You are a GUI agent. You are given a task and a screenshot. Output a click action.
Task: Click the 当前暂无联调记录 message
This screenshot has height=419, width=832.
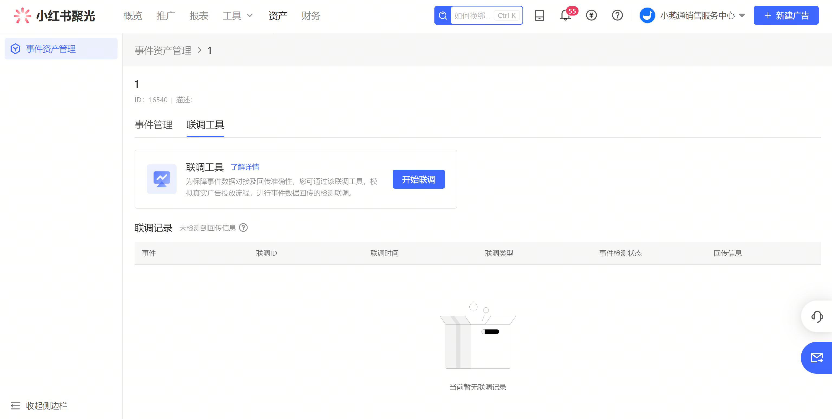pyautogui.click(x=478, y=387)
